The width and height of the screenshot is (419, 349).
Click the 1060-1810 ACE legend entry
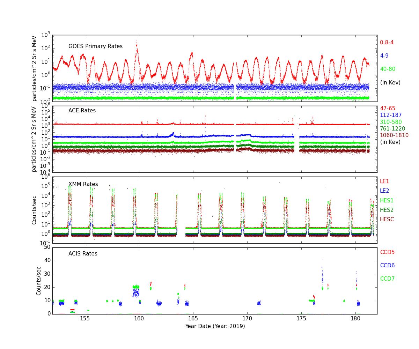(394, 135)
